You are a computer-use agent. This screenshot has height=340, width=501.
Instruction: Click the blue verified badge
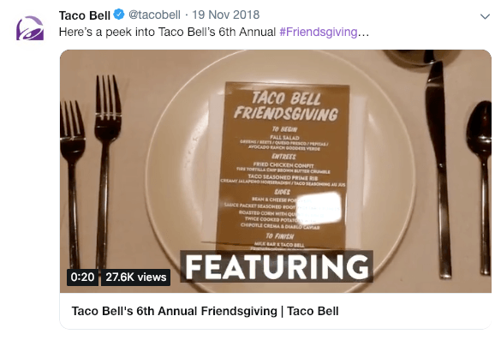pyautogui.click(x=119, y=15)
